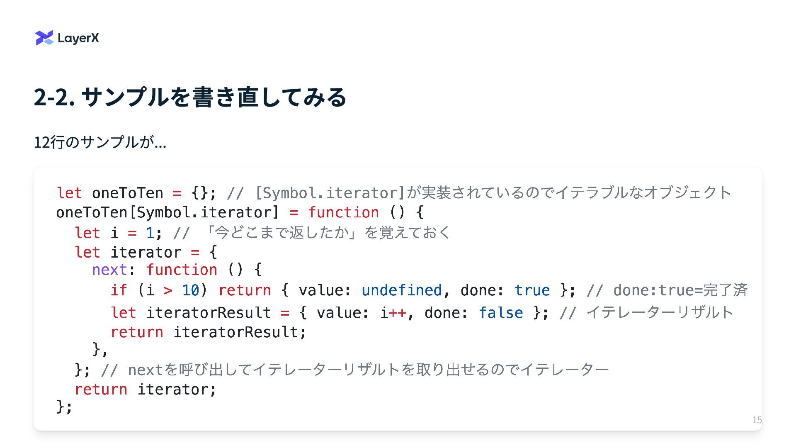Click the LayerX brand name text
Screen dimensions: 796x448
coord(78,38)
